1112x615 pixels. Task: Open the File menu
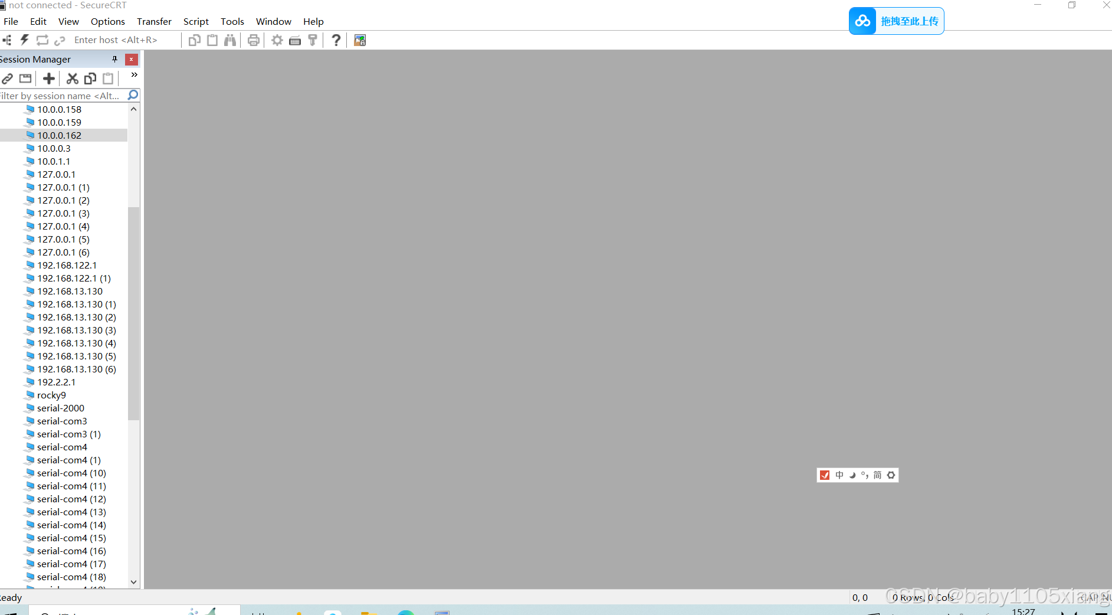click(x=11, y=21)
